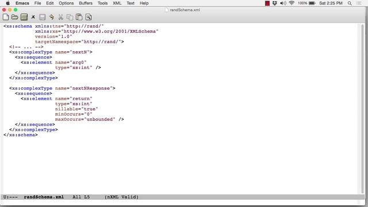
Task: Click the randSchema.xml buffer name in mode line
Action: (44, 197)
